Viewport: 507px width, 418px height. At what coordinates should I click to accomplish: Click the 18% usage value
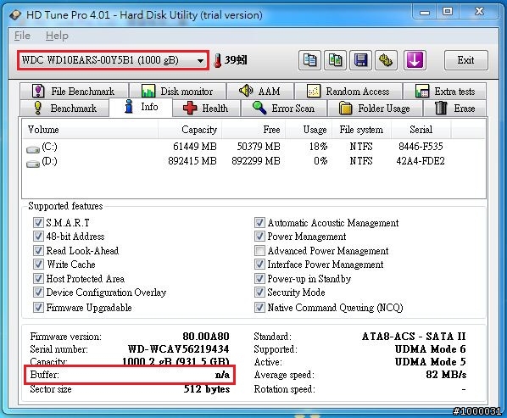319,147
